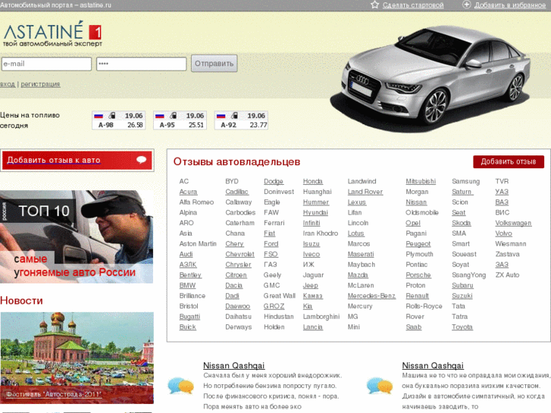Open Daewoo reviews
This screenshot has height=413, width=551.
click(237, 306)
